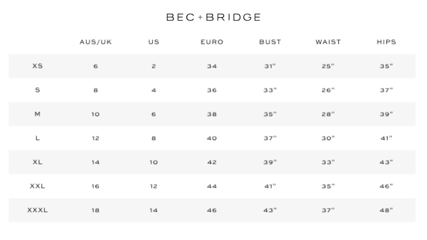Click the L size row label
427x240 pixels.
38,138
